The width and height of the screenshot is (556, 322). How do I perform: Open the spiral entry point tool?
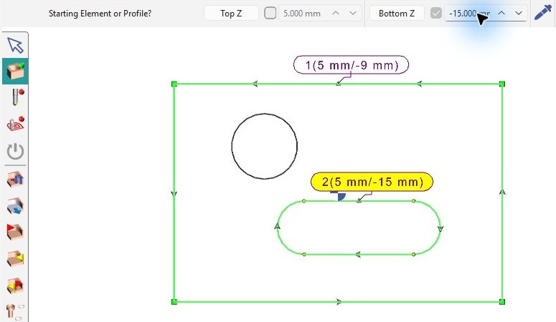pyautogui.click(x=15, y=124)
